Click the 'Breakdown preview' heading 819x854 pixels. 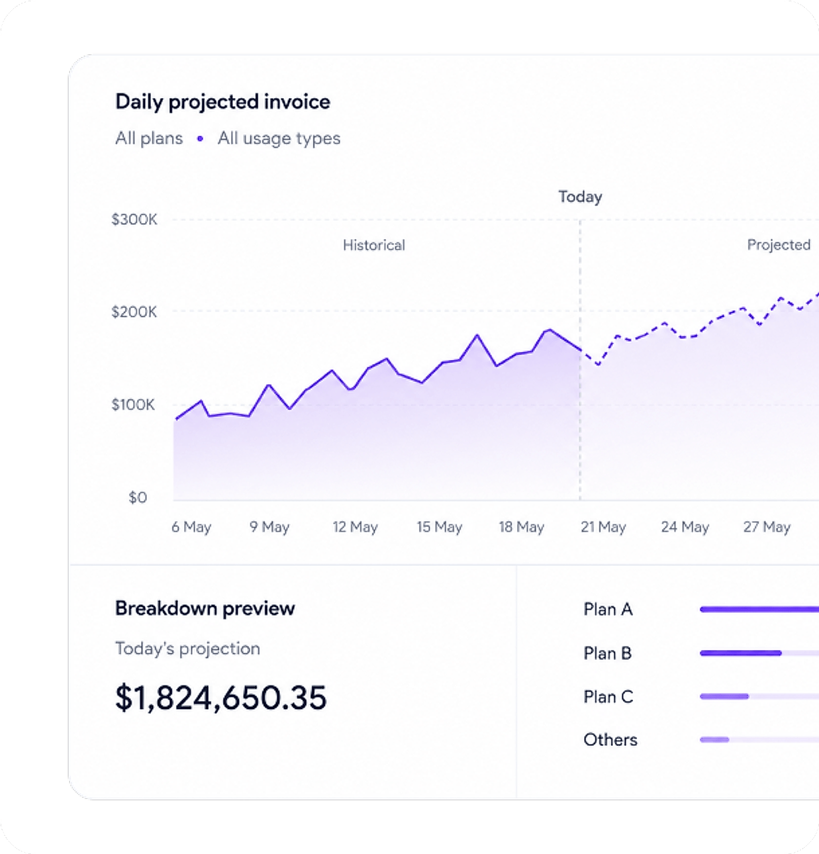pos(205,608)
